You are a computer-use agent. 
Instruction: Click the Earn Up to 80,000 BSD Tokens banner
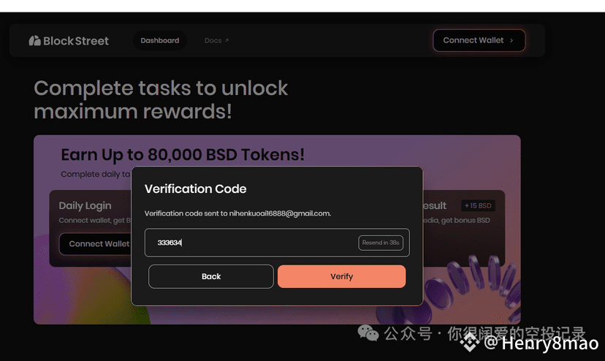pos(183,155)
